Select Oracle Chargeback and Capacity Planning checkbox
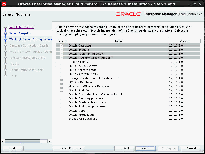This screenshot has width=205, height=154. pyautogui.click(x=62, y=94)
